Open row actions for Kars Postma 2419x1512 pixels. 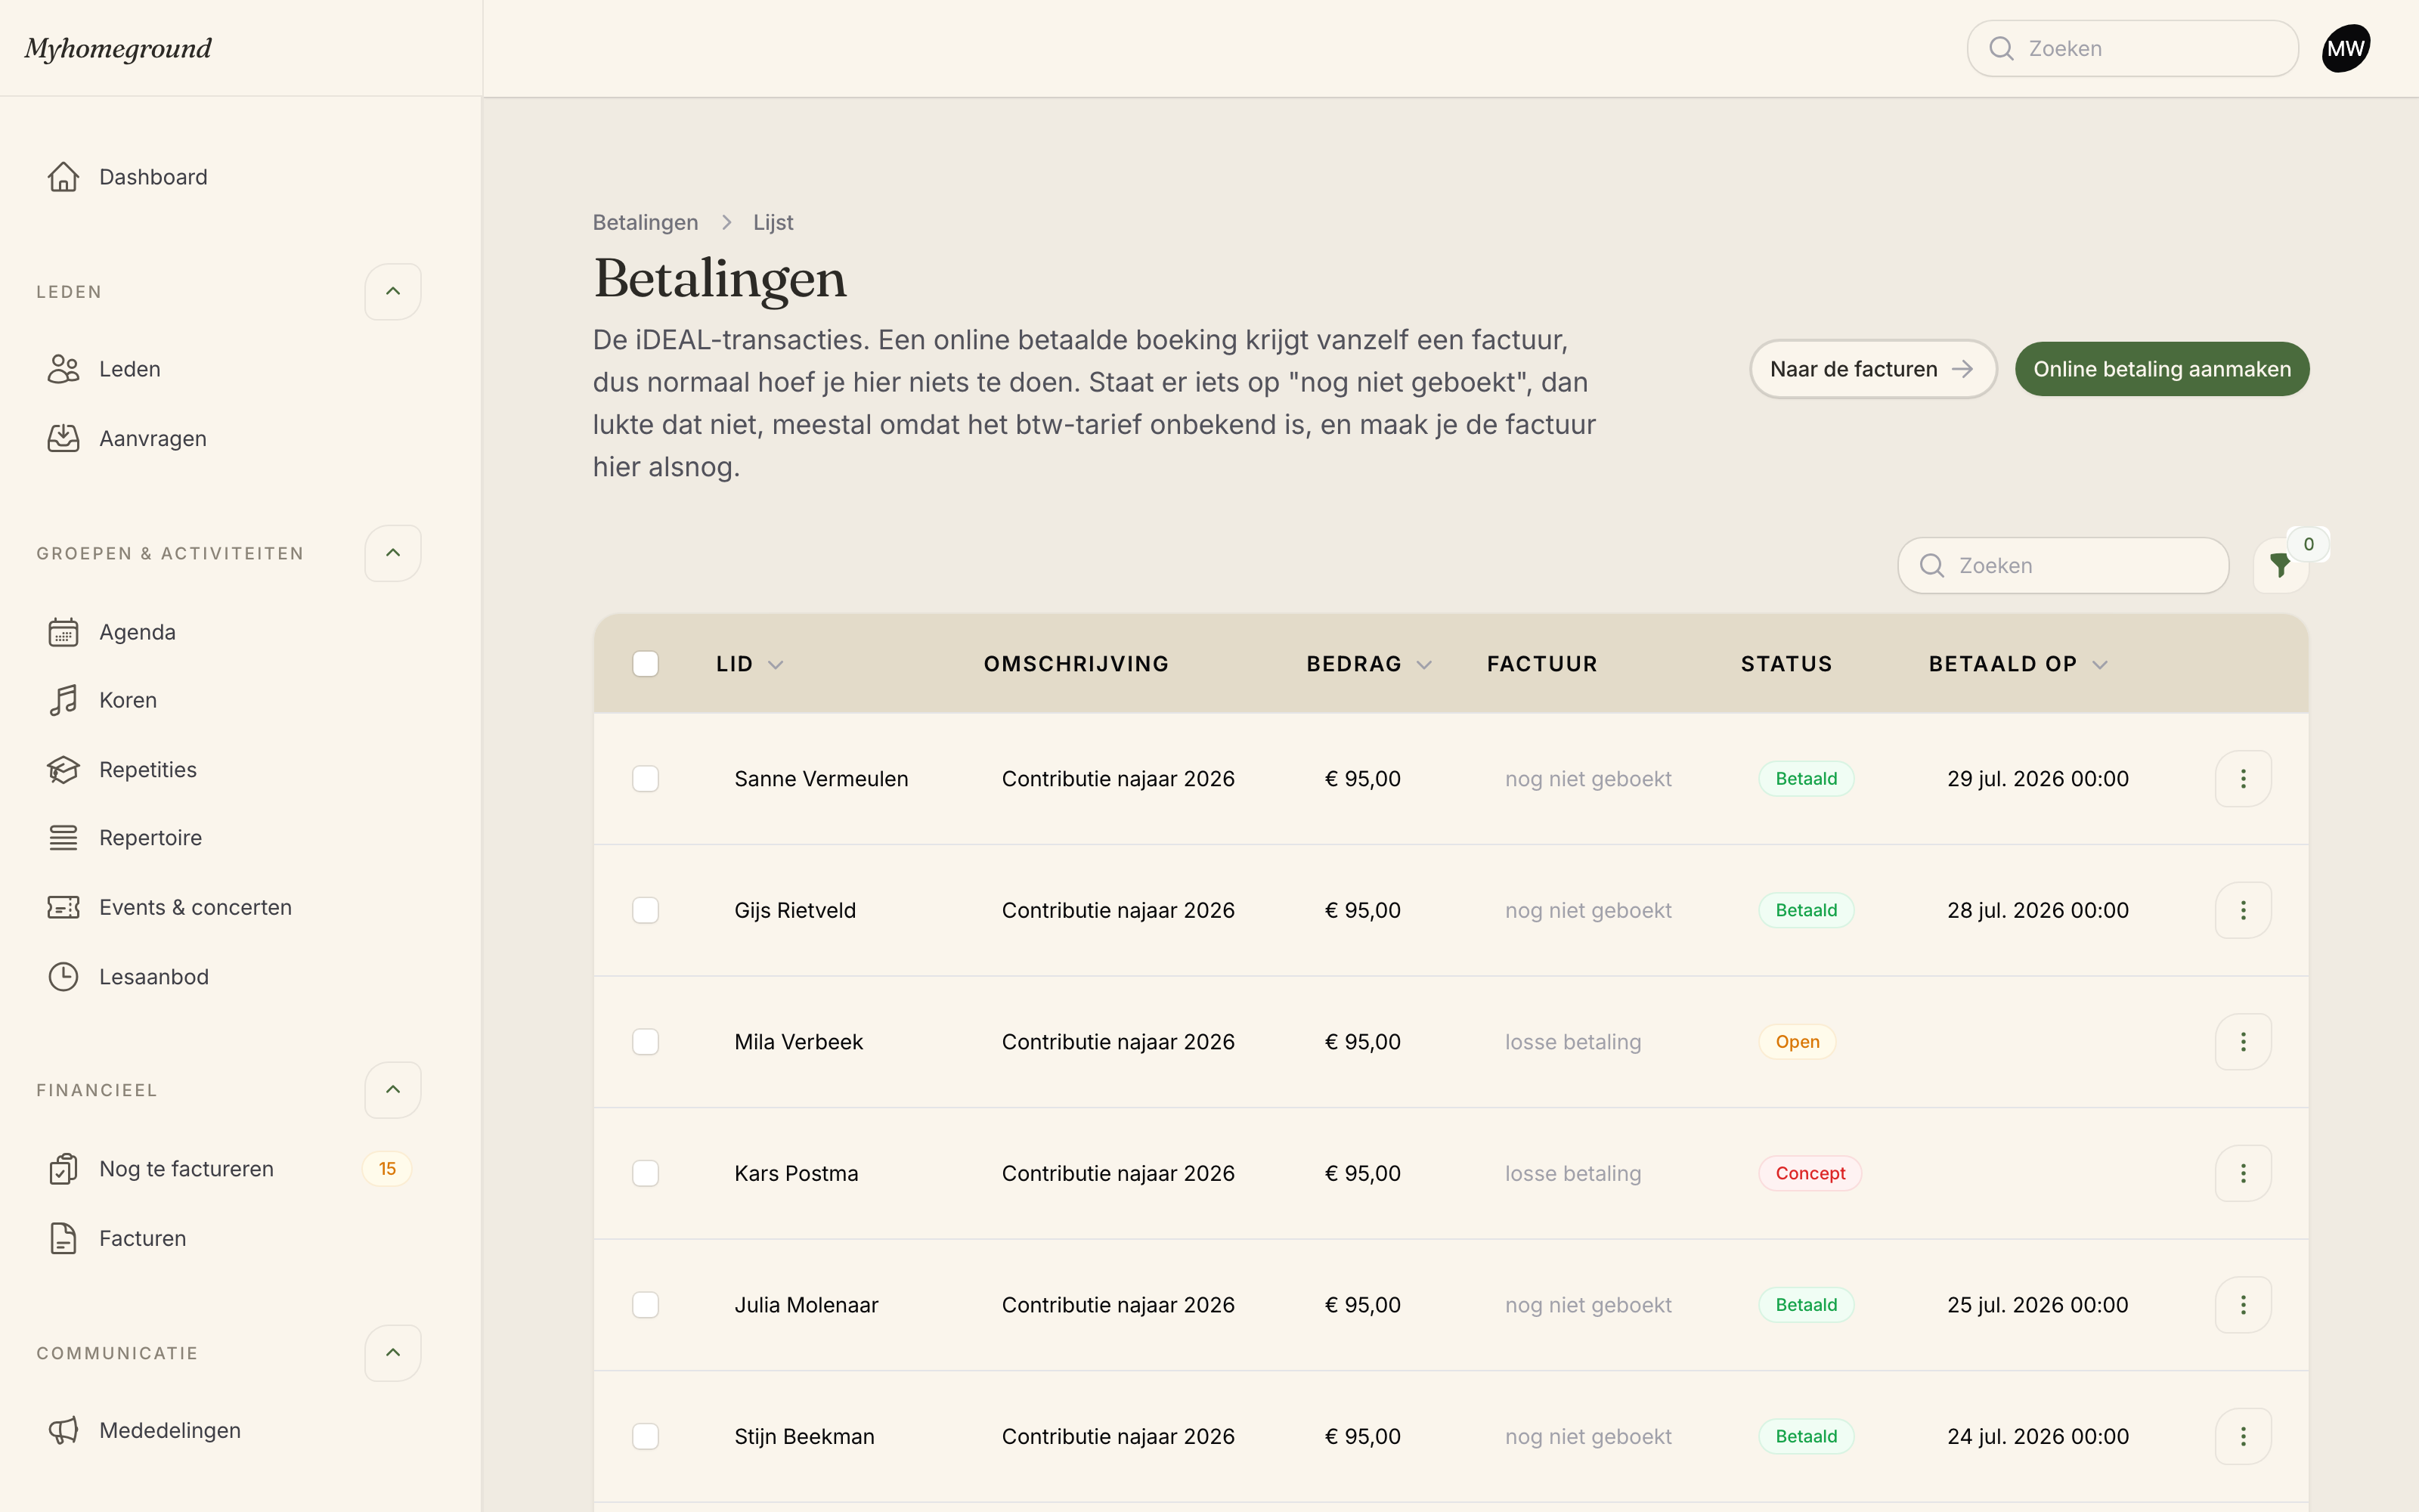point(2243,1173)
